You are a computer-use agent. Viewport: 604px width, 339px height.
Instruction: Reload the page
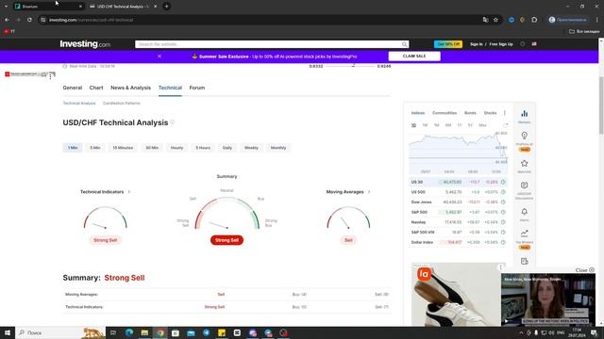[x=29, y=20]
